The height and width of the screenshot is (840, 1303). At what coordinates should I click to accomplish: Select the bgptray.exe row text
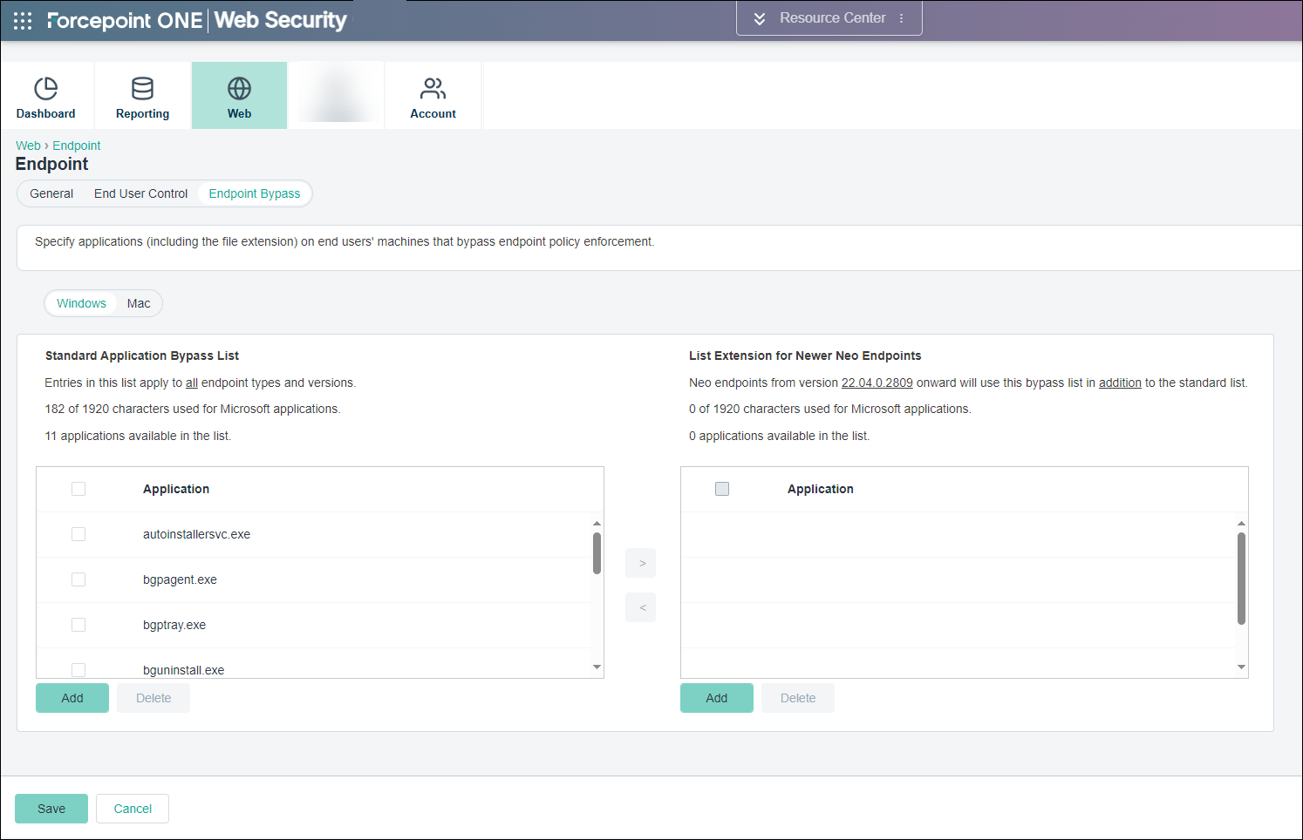174,625
